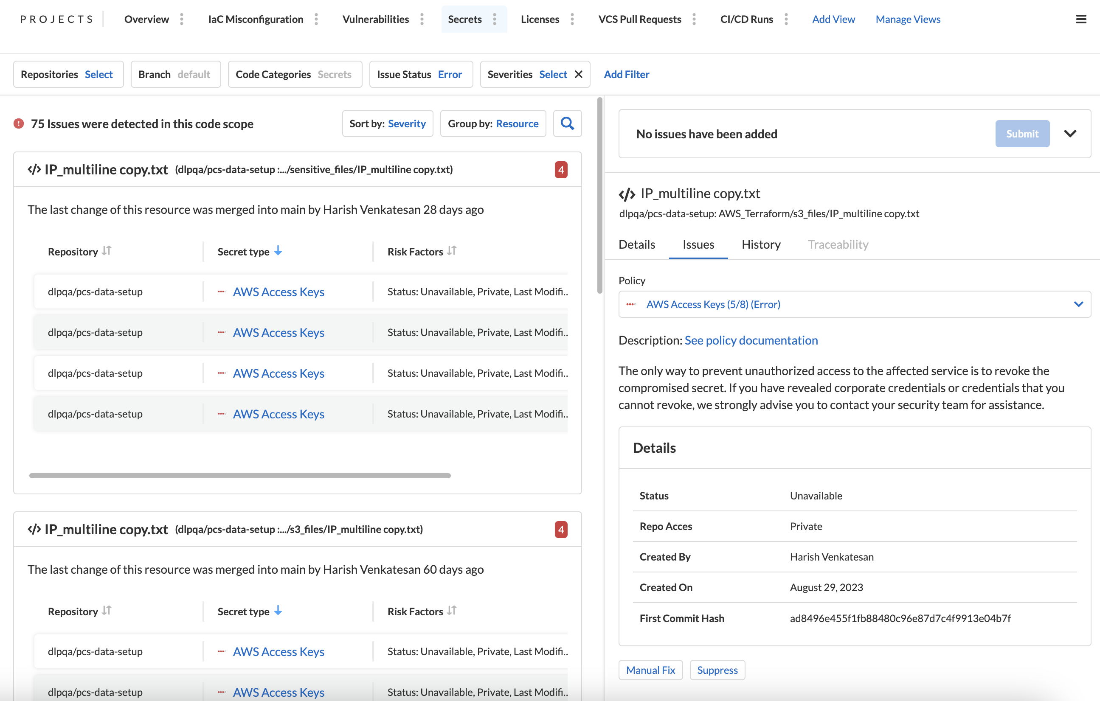Click the magnifier search icon
Screen dimensions: 1100x701
click(x=567, y=123)
